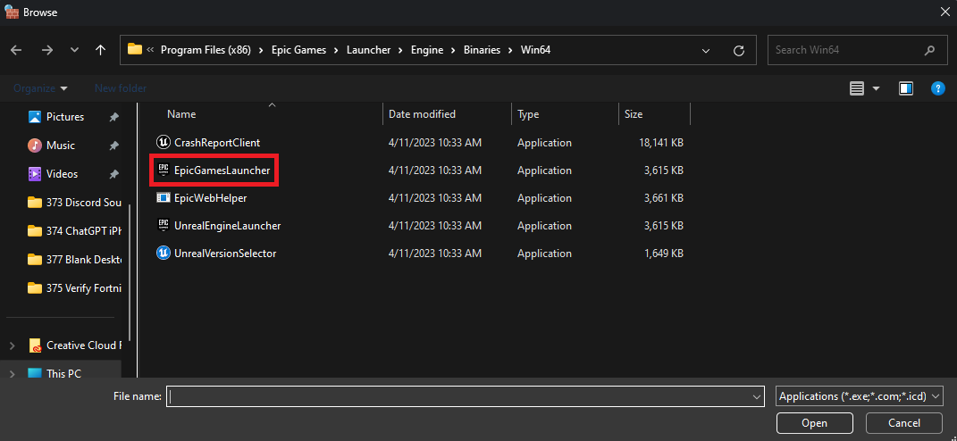Toggle the preview pane icon
The image size is (957, 441).
pos(906,88)
